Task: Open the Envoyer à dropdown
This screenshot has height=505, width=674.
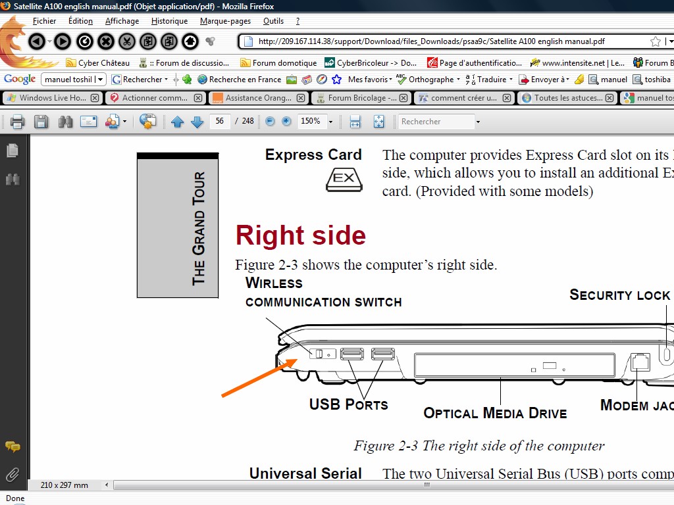Action: click(x=568, y=80)
